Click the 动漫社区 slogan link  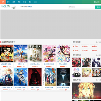point(30,7)
